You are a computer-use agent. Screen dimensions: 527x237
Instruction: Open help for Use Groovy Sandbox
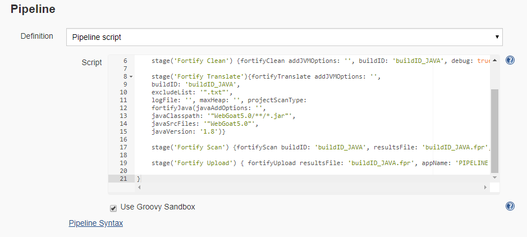[510, 206]
